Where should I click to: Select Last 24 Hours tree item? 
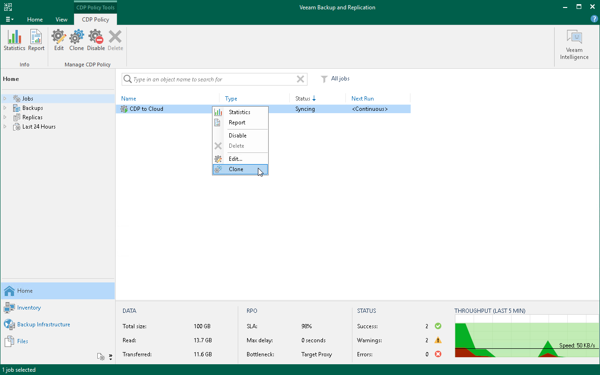39,127
